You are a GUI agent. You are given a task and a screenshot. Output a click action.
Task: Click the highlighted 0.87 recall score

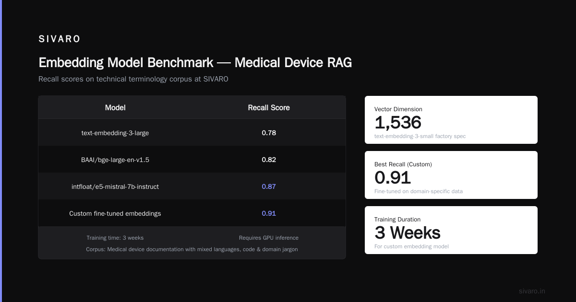tap(269, 186)
